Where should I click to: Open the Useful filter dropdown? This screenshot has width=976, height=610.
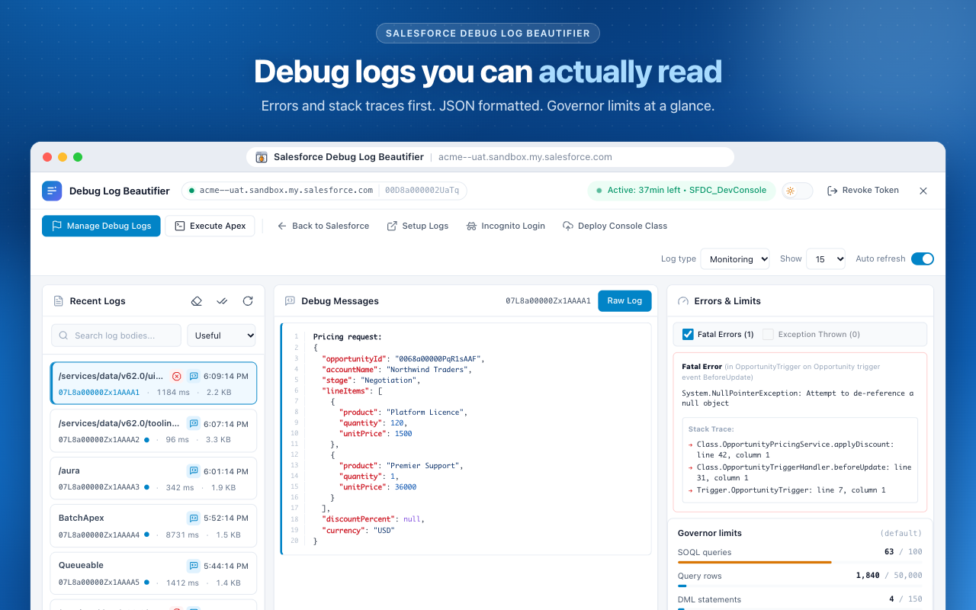click(221, 335)
